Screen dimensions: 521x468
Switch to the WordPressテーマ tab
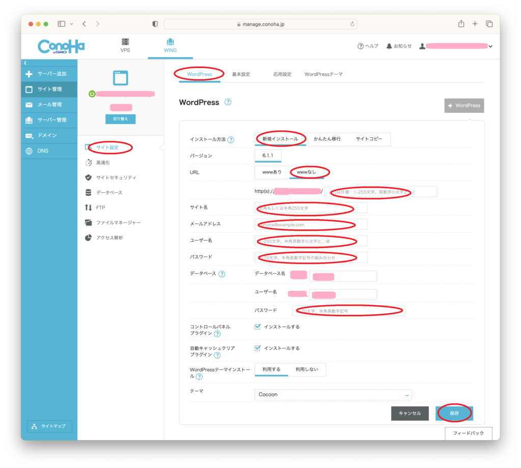(x=323, y=74)
